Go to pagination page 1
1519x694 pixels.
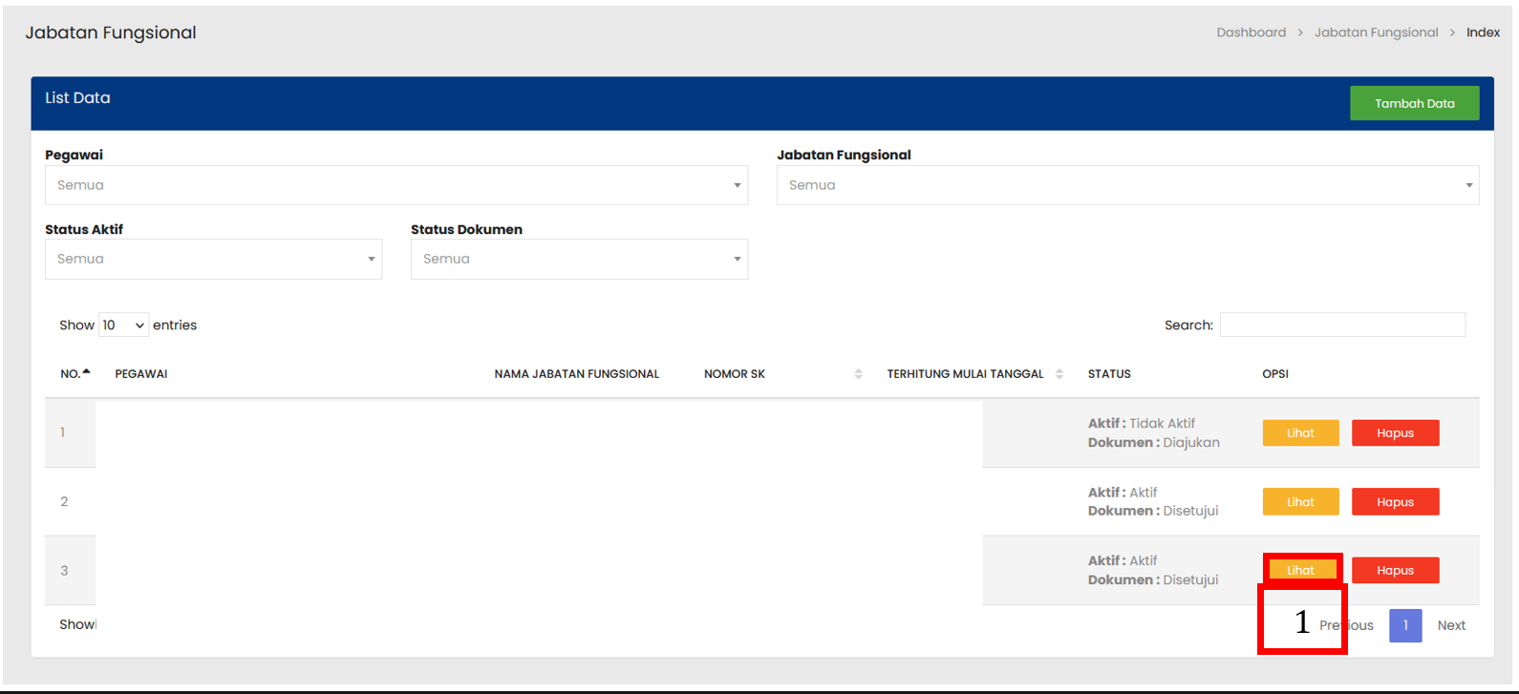click(x=1405, y=625)
